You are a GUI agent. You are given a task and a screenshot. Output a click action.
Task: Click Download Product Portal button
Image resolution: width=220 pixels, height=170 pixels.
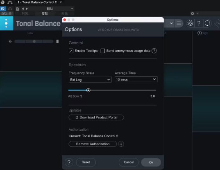(96, 117)
